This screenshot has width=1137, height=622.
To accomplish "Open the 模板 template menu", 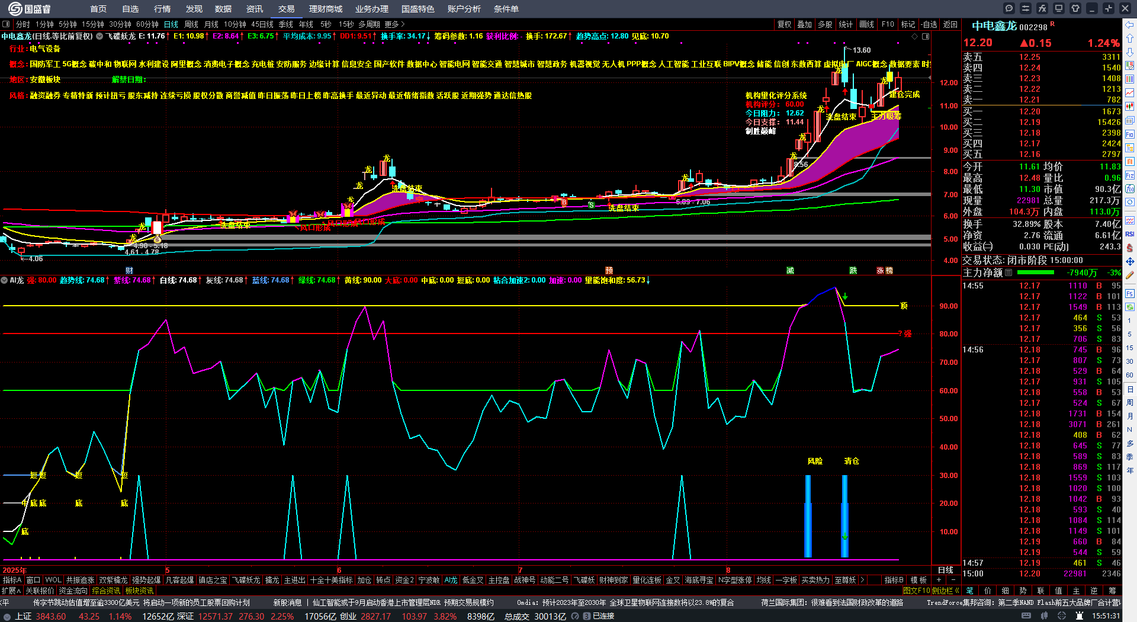I will point(918,580).
